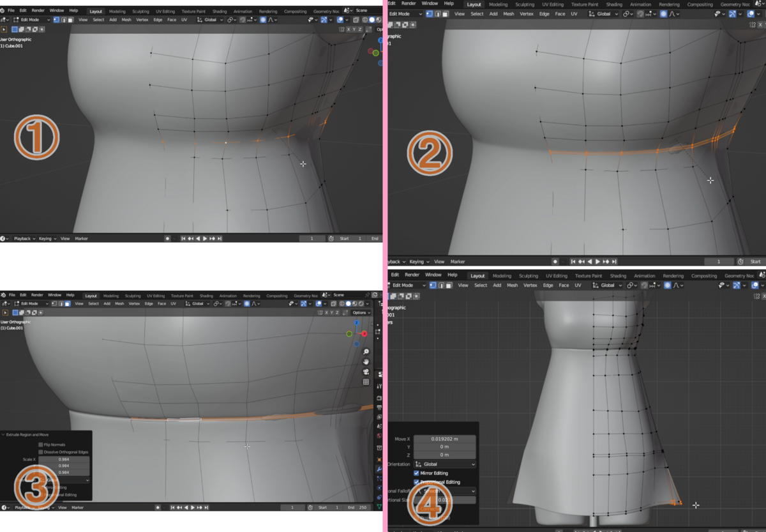
Task: Open Options dropdown in bottom-left viewport
Action: [361, 313]
